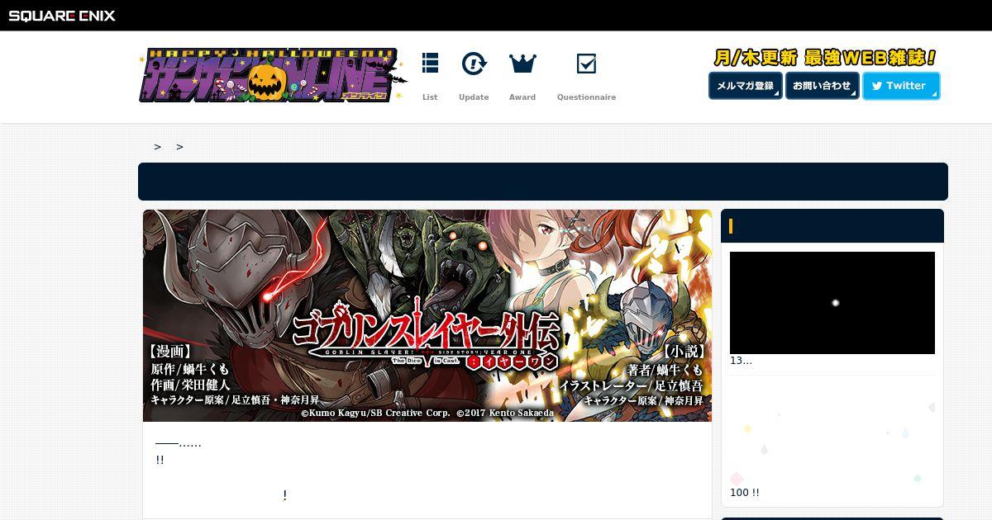Click the Questionnaire label text
The width and height of the screenshot is (992, 520).
coord(586,97)
